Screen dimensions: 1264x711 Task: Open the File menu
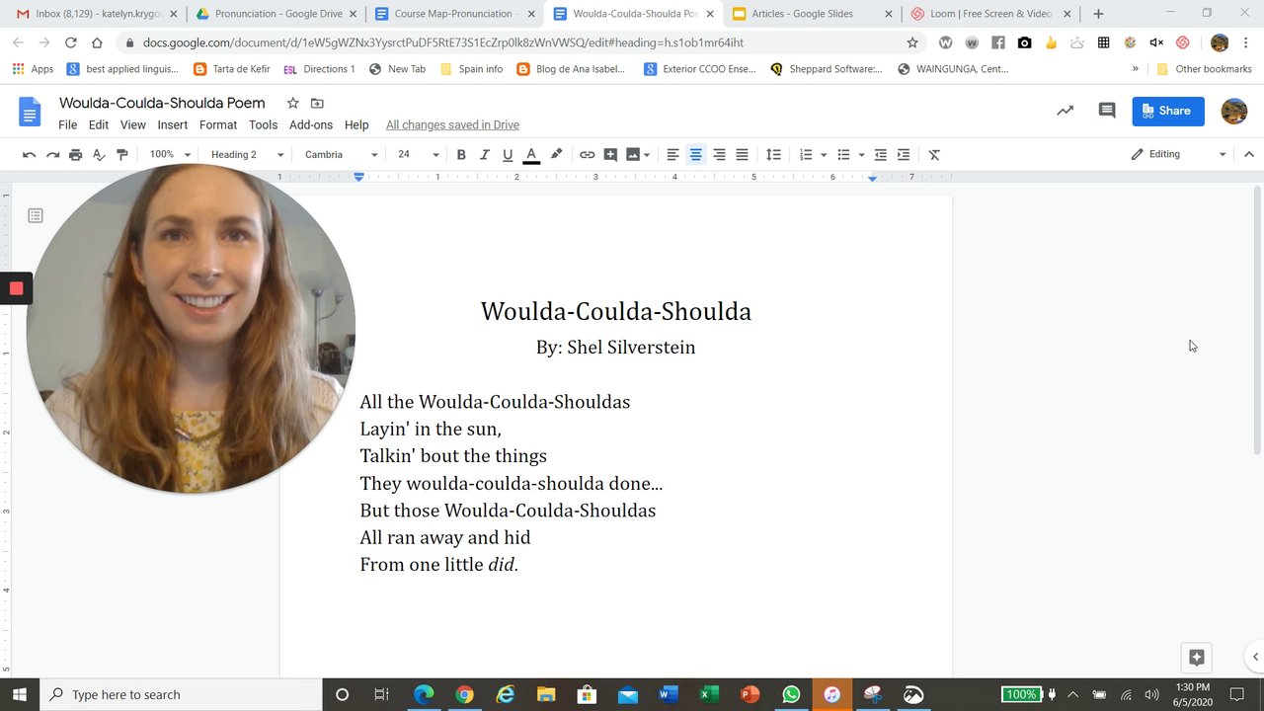click(x=67, y=124)
